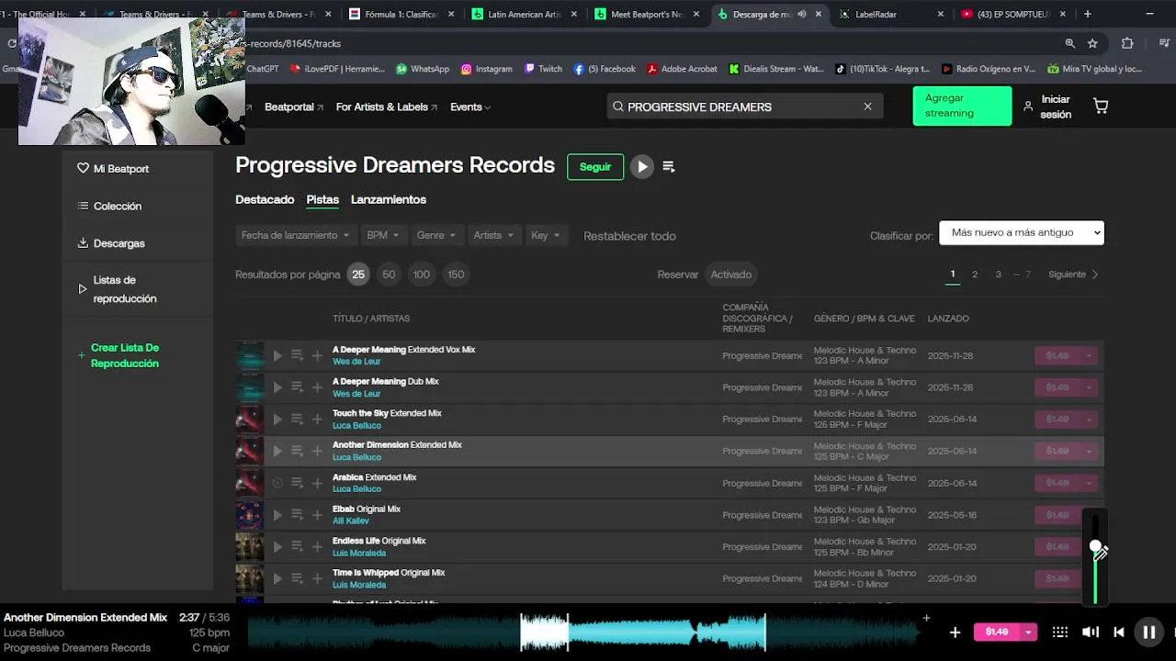The image size is (1176, 661).
Task: Go to results page 2
Action: 975,274
